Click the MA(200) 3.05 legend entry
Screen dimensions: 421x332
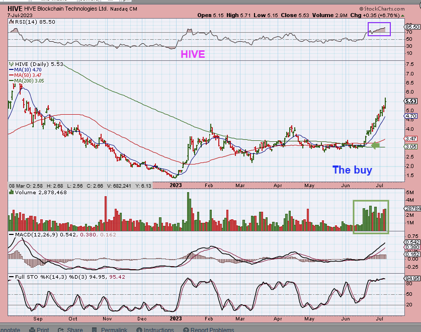pos(27,81)
